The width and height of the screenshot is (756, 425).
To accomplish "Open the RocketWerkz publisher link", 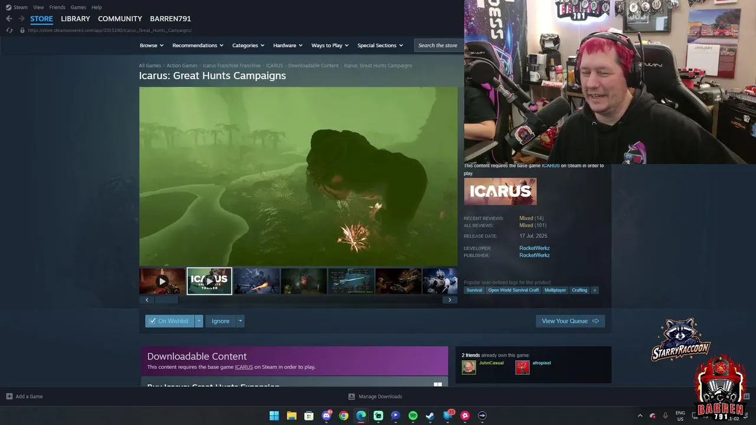I will (x=535, y=255).
